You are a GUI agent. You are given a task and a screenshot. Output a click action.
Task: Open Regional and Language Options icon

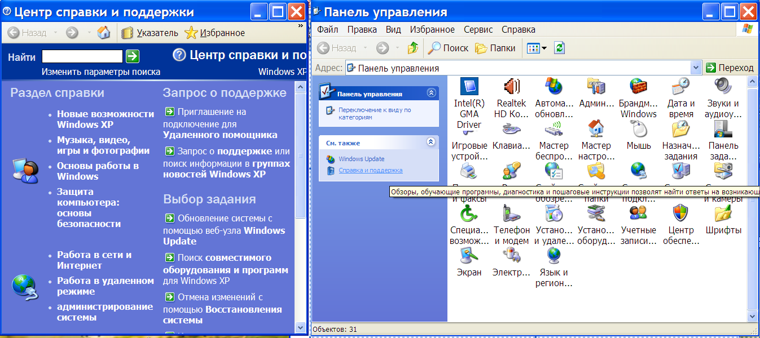[554, 256]
